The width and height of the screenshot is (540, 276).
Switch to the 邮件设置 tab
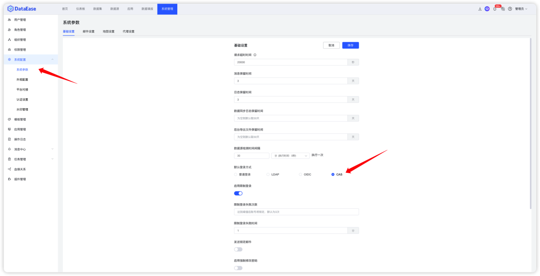tap(89, 31)
